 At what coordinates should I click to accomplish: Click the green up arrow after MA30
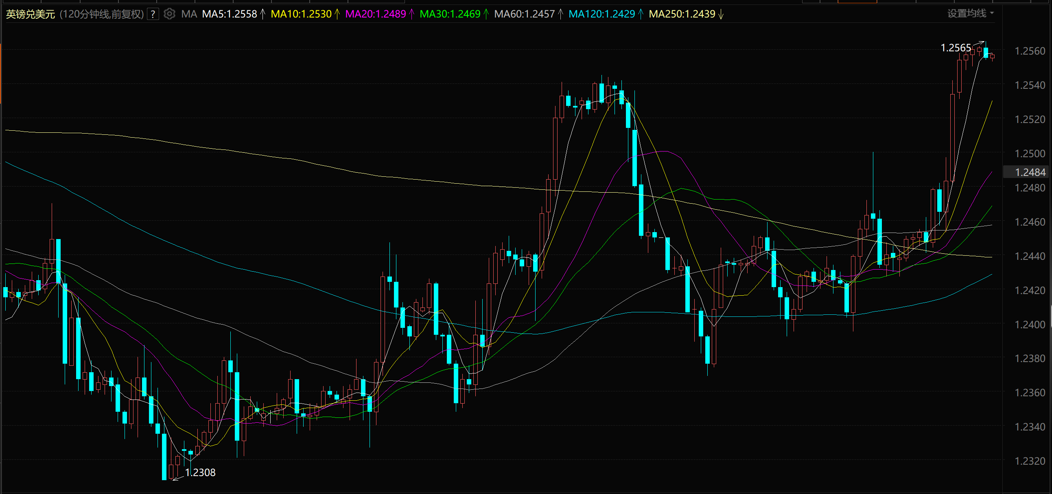click(x=486, y=14)
